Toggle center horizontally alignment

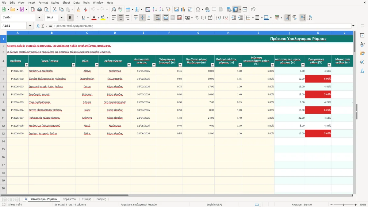click(x=121, y=18)
